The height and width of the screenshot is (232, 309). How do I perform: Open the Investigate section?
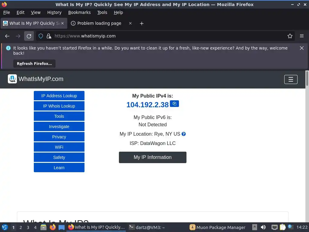[x=59, y=127]
